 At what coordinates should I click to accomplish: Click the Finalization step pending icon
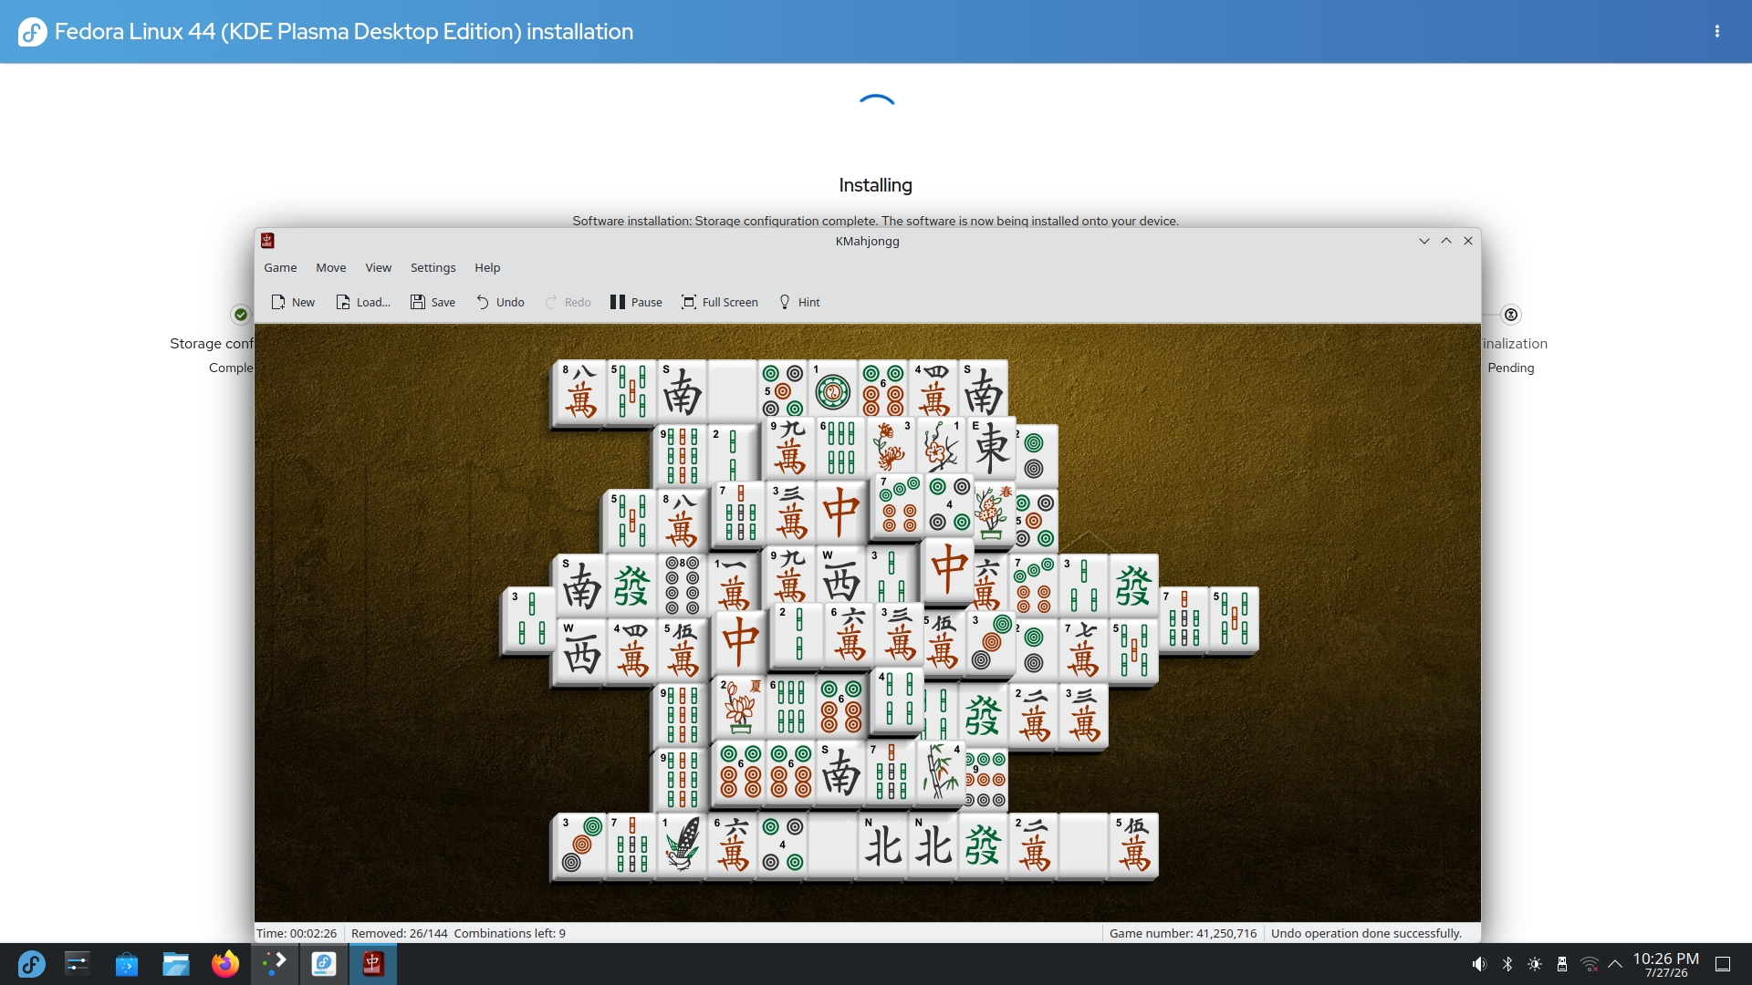pyautogui.click(x=1511, y=315)
